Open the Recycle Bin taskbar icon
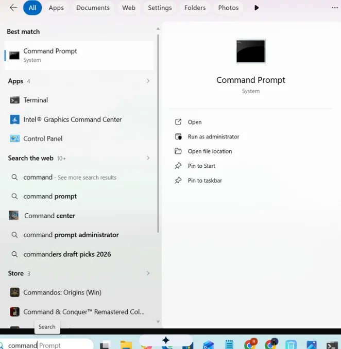Screen dimensions: 341x349 (x=291, y=345)
